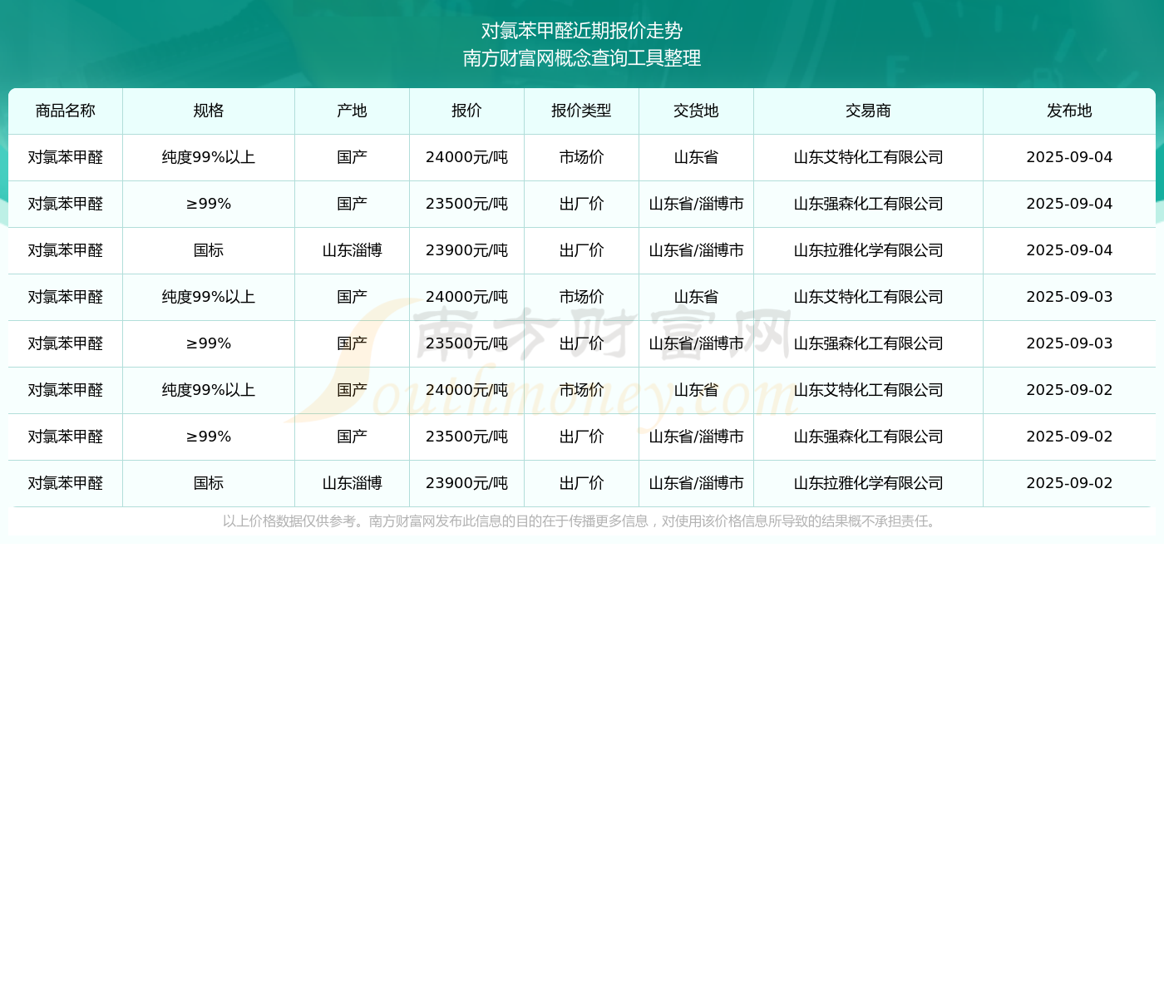Click the 市场价 type in the first row
Viewport: 1164px width, 1002px height.
pos(581,157)
